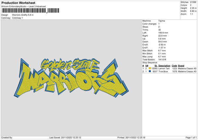Select the 'Colorway 1' value
198x140 pixels.
17,18
